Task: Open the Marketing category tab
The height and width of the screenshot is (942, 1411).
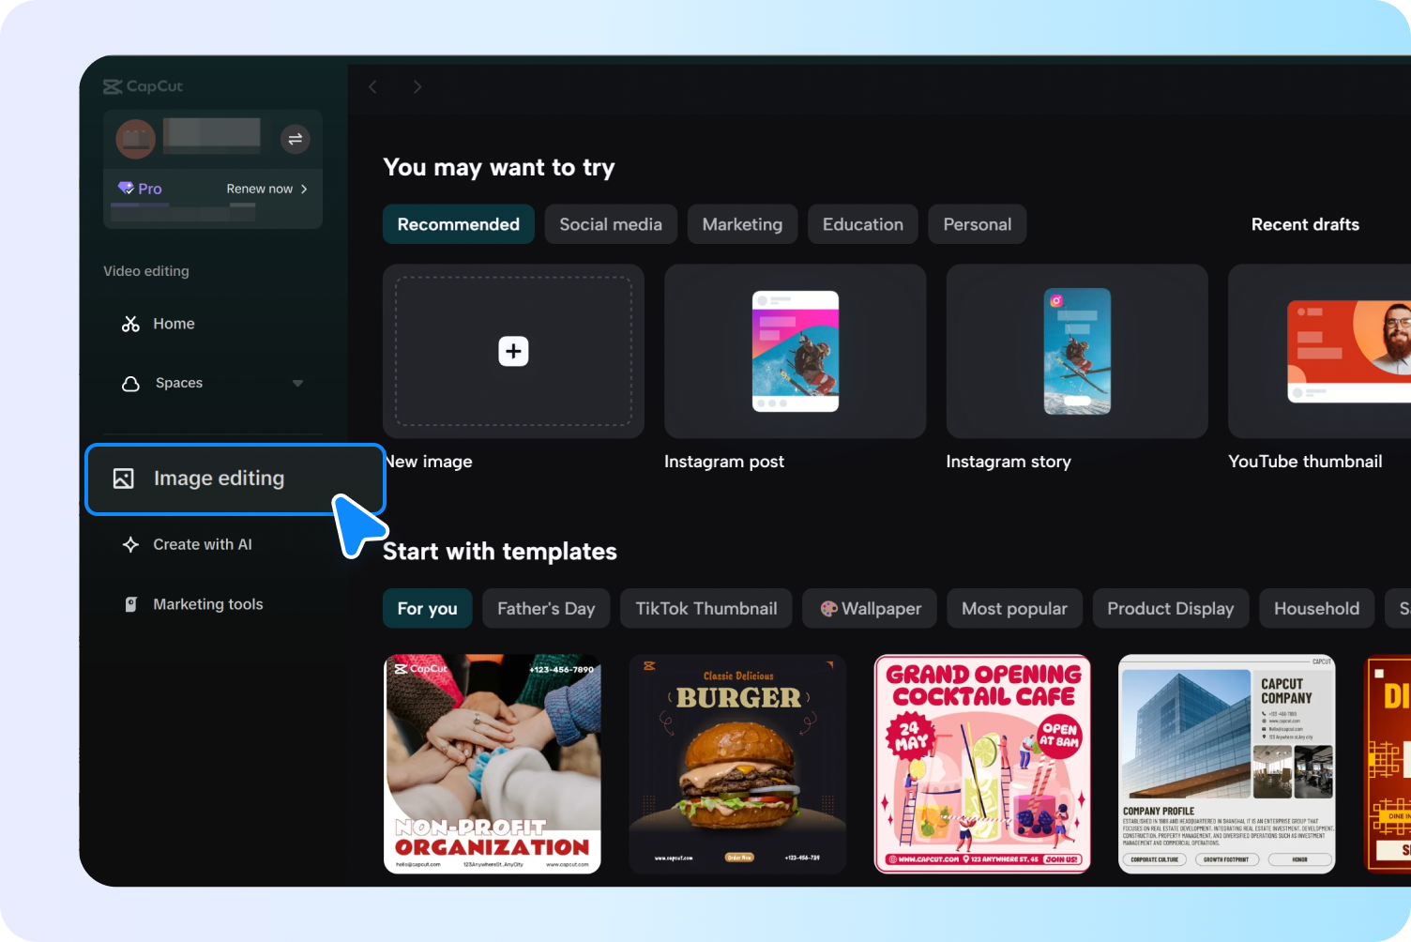Action: click(x=742, y=224)
